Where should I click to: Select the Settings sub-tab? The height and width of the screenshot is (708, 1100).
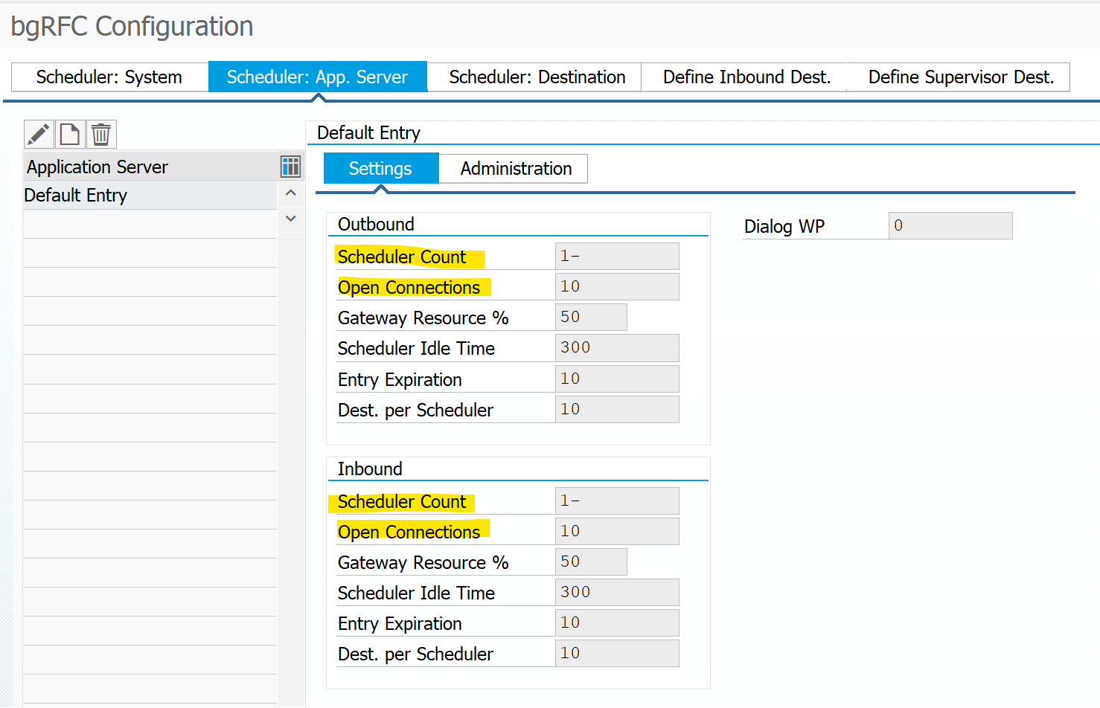pos(380,169)
